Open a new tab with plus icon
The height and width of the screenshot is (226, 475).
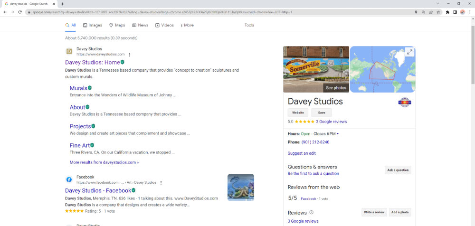click(62, 4)
